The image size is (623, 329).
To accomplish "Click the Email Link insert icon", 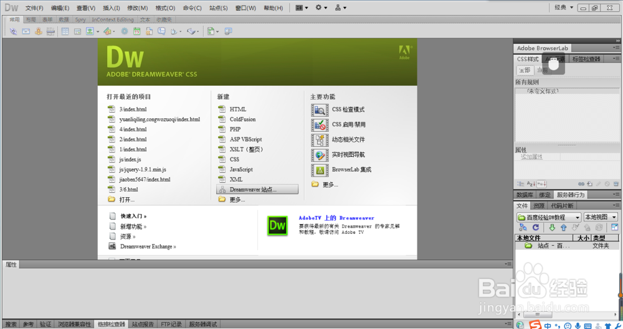I will pos(26,31).
